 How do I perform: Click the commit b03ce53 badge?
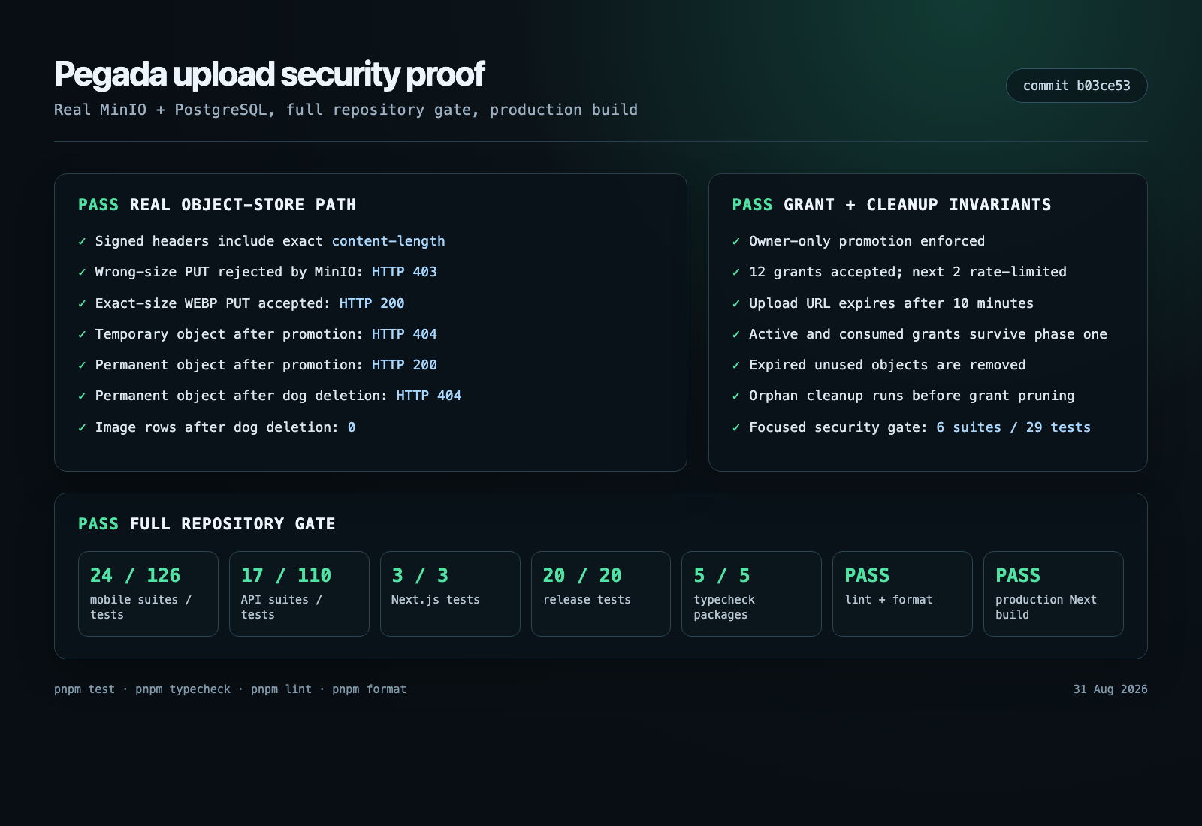click(x=1077, y=86)
